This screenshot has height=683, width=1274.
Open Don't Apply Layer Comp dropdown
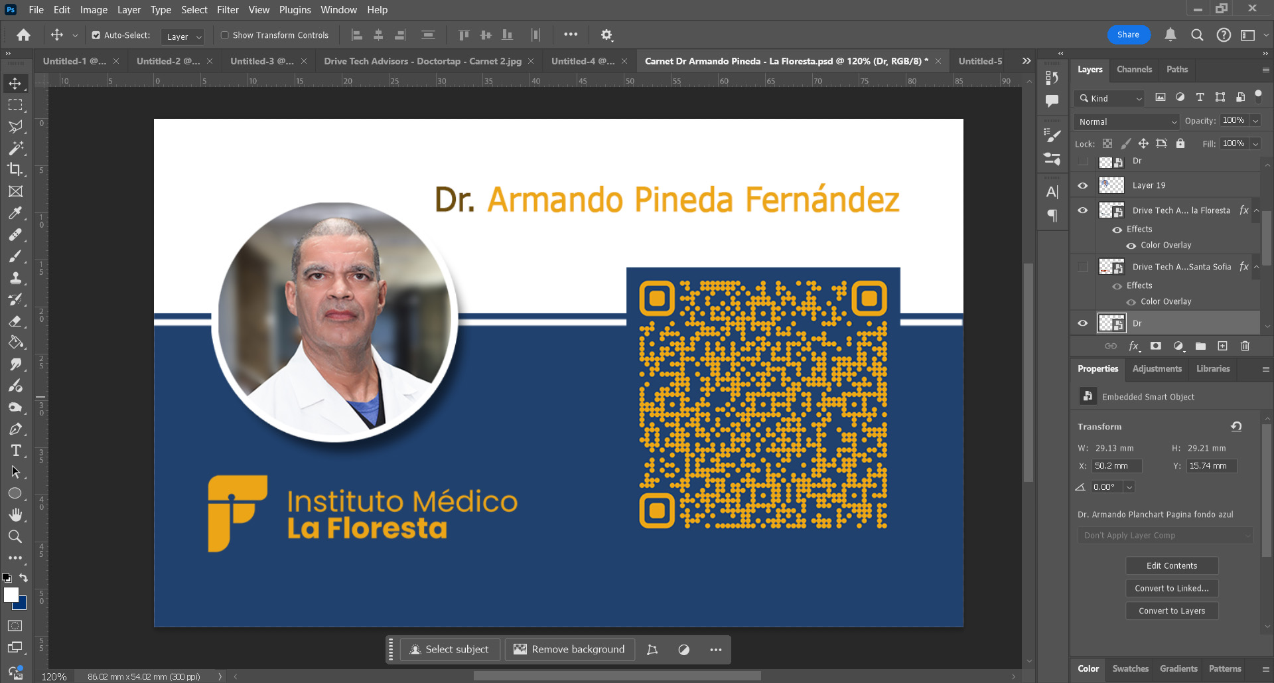pos(1165,536)
